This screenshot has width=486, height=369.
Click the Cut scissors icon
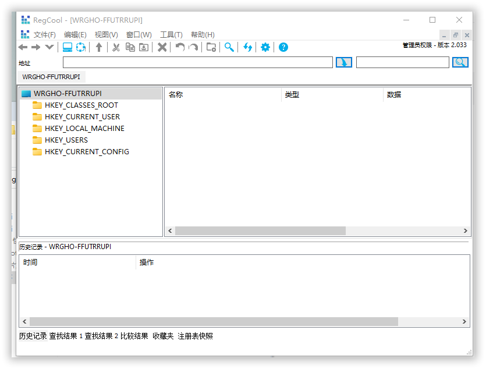[x=116, y=47]
